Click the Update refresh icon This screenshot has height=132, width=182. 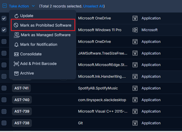(x=16, y=16)
